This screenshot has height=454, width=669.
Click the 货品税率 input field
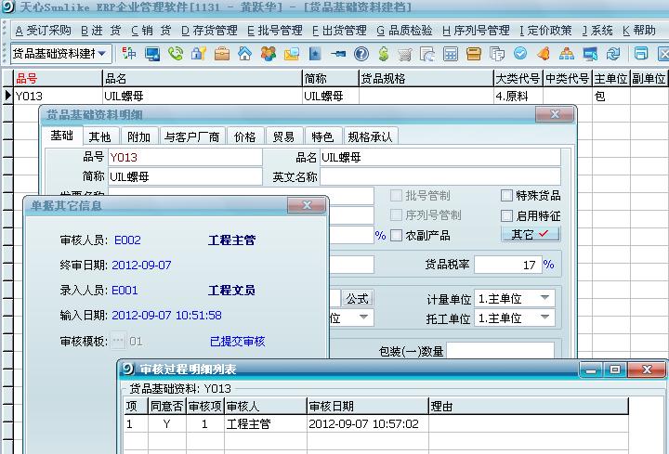click(507, 265)
